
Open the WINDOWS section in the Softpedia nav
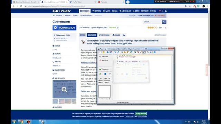point(85,11)
